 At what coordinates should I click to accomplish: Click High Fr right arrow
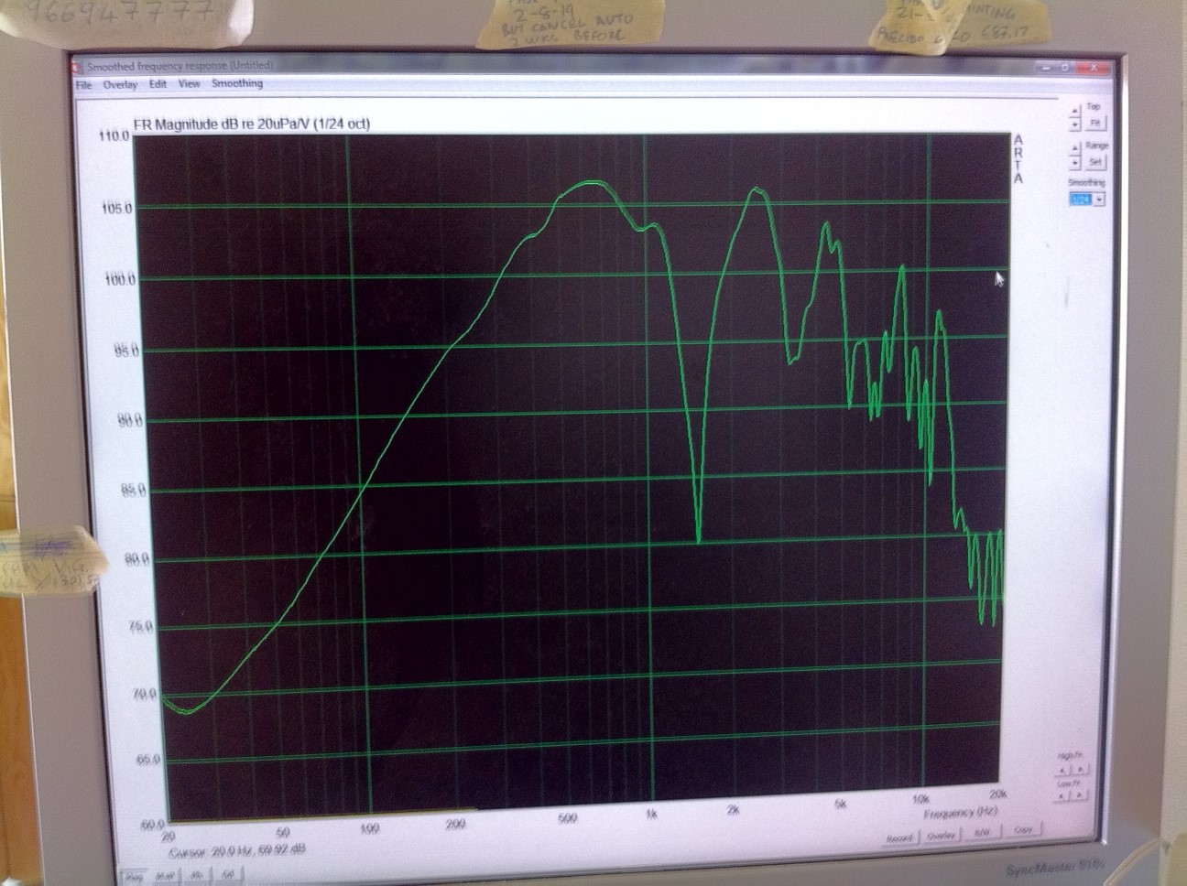[x=1080, y=769]
